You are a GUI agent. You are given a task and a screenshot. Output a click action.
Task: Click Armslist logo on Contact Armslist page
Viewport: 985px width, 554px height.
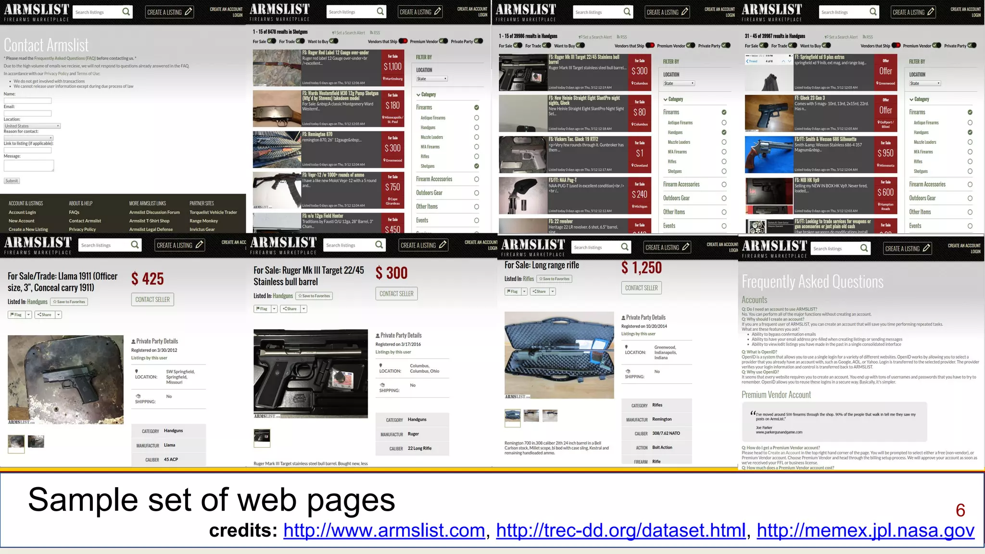pos(37,12)
